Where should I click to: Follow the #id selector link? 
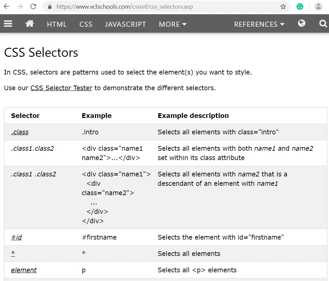[16, 237]
